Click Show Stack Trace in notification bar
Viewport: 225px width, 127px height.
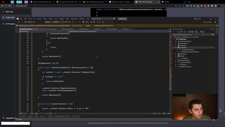[77, 26]
